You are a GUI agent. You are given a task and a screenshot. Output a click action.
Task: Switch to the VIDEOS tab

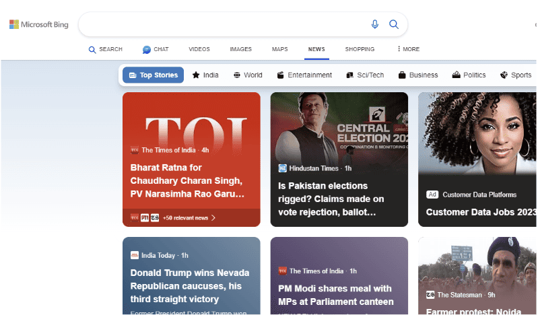coord(199,49)
